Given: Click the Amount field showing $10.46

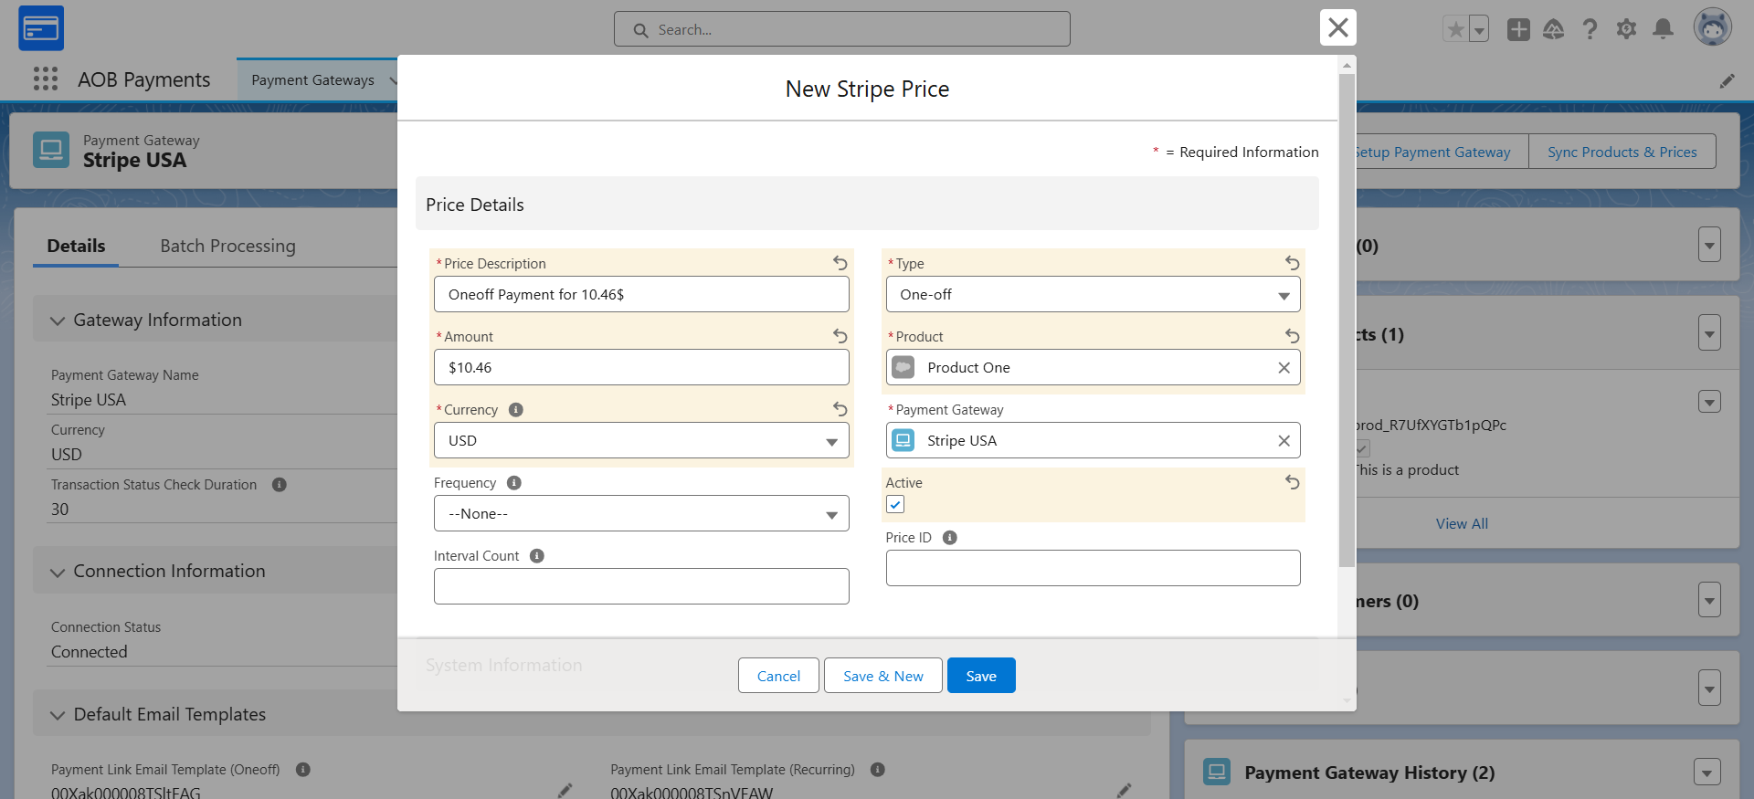Looking at the screenshot, I should click(641, 367).
